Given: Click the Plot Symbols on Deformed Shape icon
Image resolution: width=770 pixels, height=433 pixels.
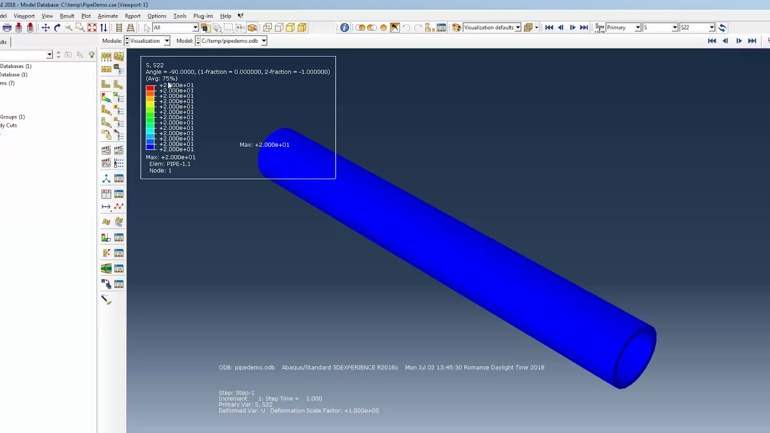Looking at the screenshot, I should [x=106, y=109].
